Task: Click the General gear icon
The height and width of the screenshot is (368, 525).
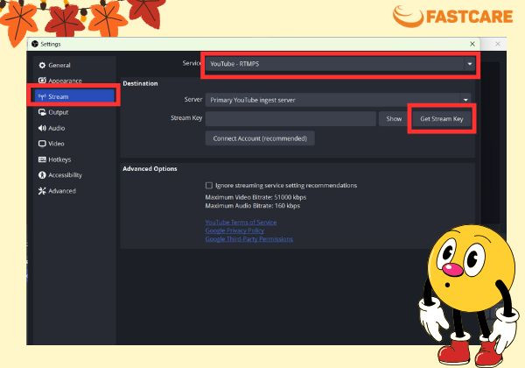Action: (42, 65)
